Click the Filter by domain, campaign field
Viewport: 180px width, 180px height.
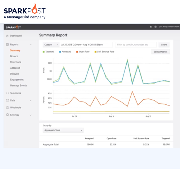coord(136,45)
